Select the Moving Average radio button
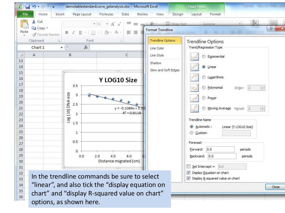285x213 pixels. [x=204, y=108]
